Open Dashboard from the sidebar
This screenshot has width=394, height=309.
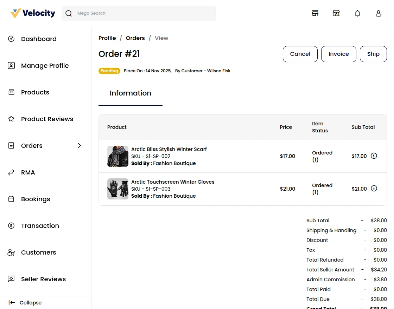click(39, 39)
